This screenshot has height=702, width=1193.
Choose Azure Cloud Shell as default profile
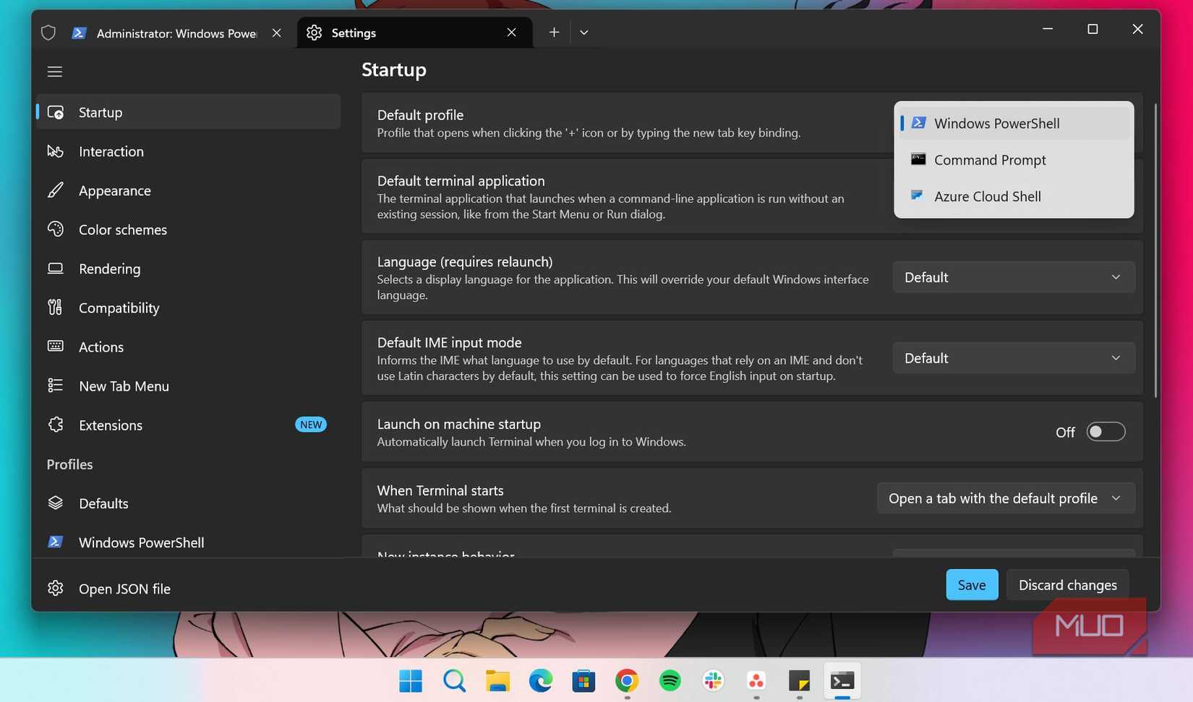click(1014, 196)
